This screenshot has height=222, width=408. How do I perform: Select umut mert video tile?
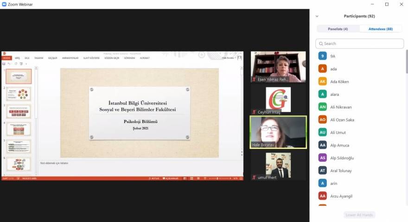pyautogui.click(x=278, y=165)
